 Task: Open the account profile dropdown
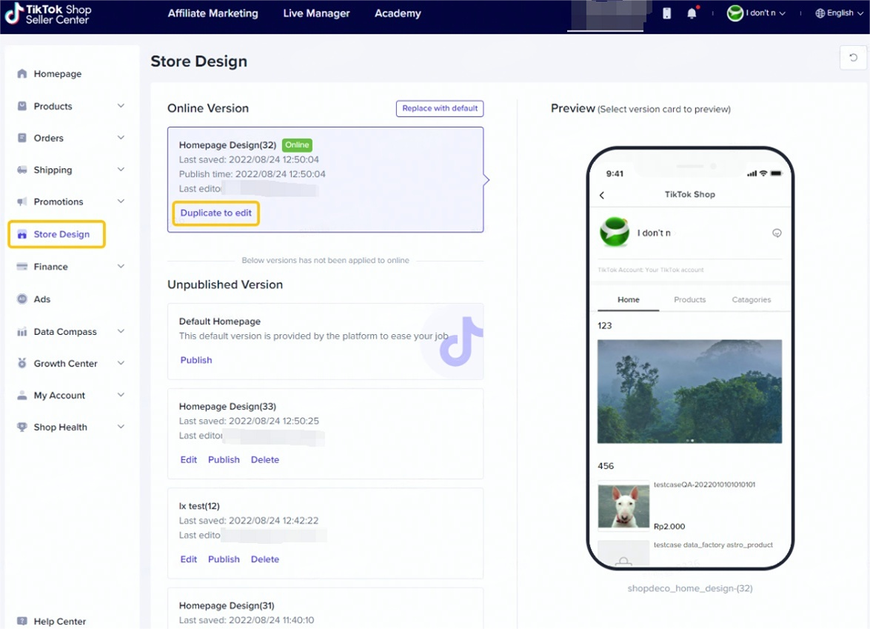[756, 13]
